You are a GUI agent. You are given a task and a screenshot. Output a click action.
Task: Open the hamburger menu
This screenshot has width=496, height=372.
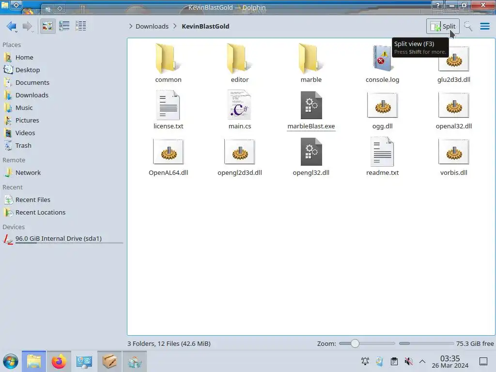tap(484, 26)
